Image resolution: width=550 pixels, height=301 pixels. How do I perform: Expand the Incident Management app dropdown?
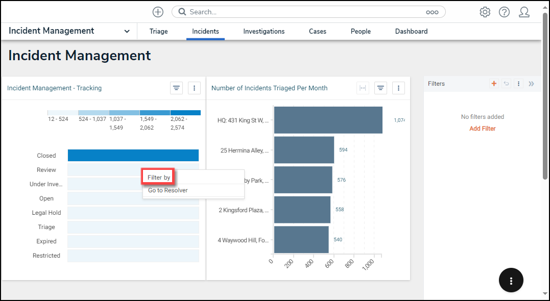(x=127, y=31)
